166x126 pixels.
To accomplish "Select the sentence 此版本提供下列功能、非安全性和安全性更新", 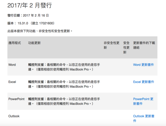I will point(40,31).
